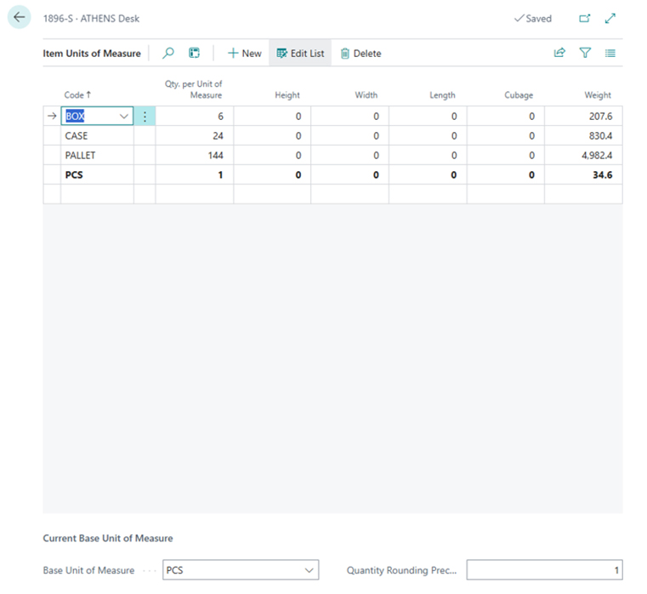Click the Item Units of Measure title

coord(92,54)
